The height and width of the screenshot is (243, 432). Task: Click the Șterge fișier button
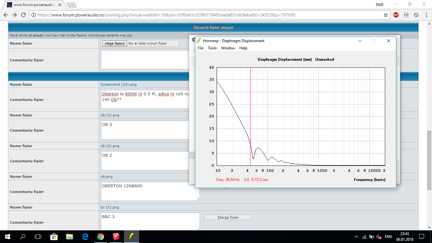pos(228,217)
